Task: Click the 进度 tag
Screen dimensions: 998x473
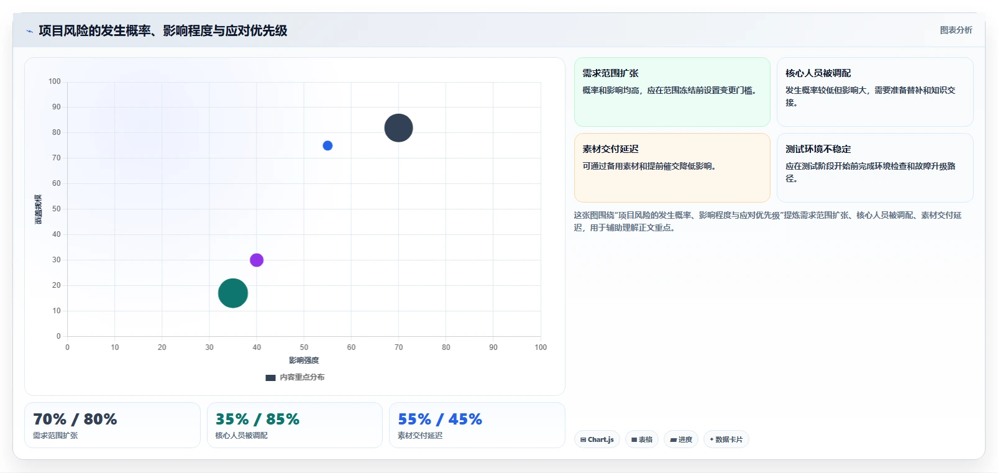Action: (x=681, y=439)
